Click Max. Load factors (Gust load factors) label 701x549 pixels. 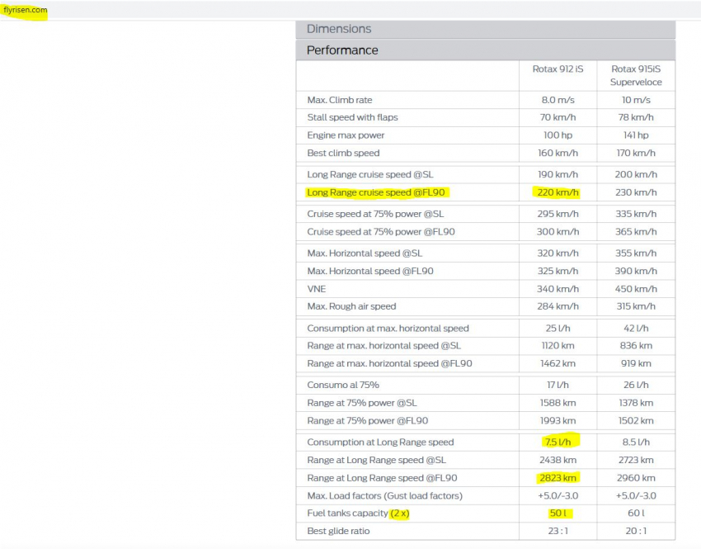(x=384, y=497)
